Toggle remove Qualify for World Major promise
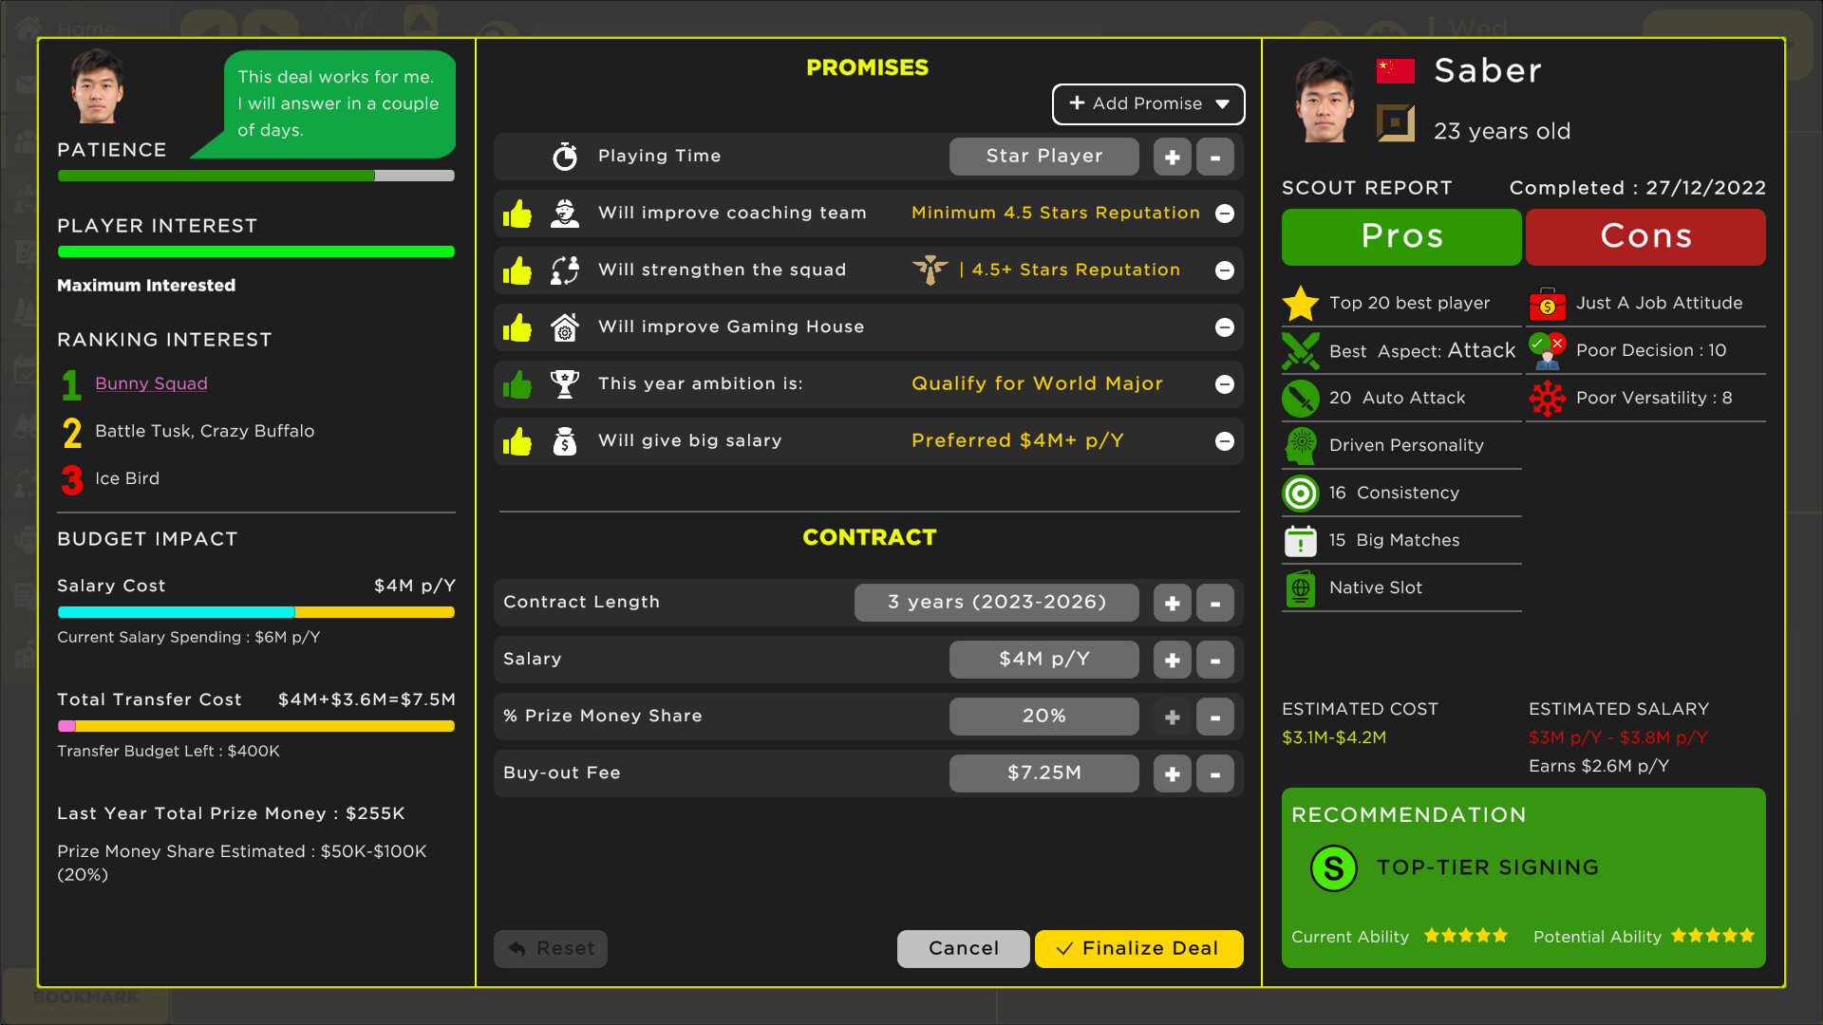Image resolution: width=1823 pixels, height=1025 pixels. pos(1225,383)
